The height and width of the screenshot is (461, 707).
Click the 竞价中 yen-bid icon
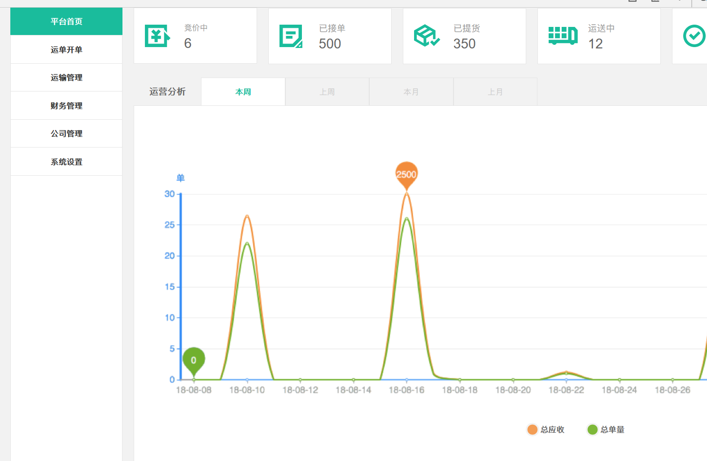[x=157, y=36]
